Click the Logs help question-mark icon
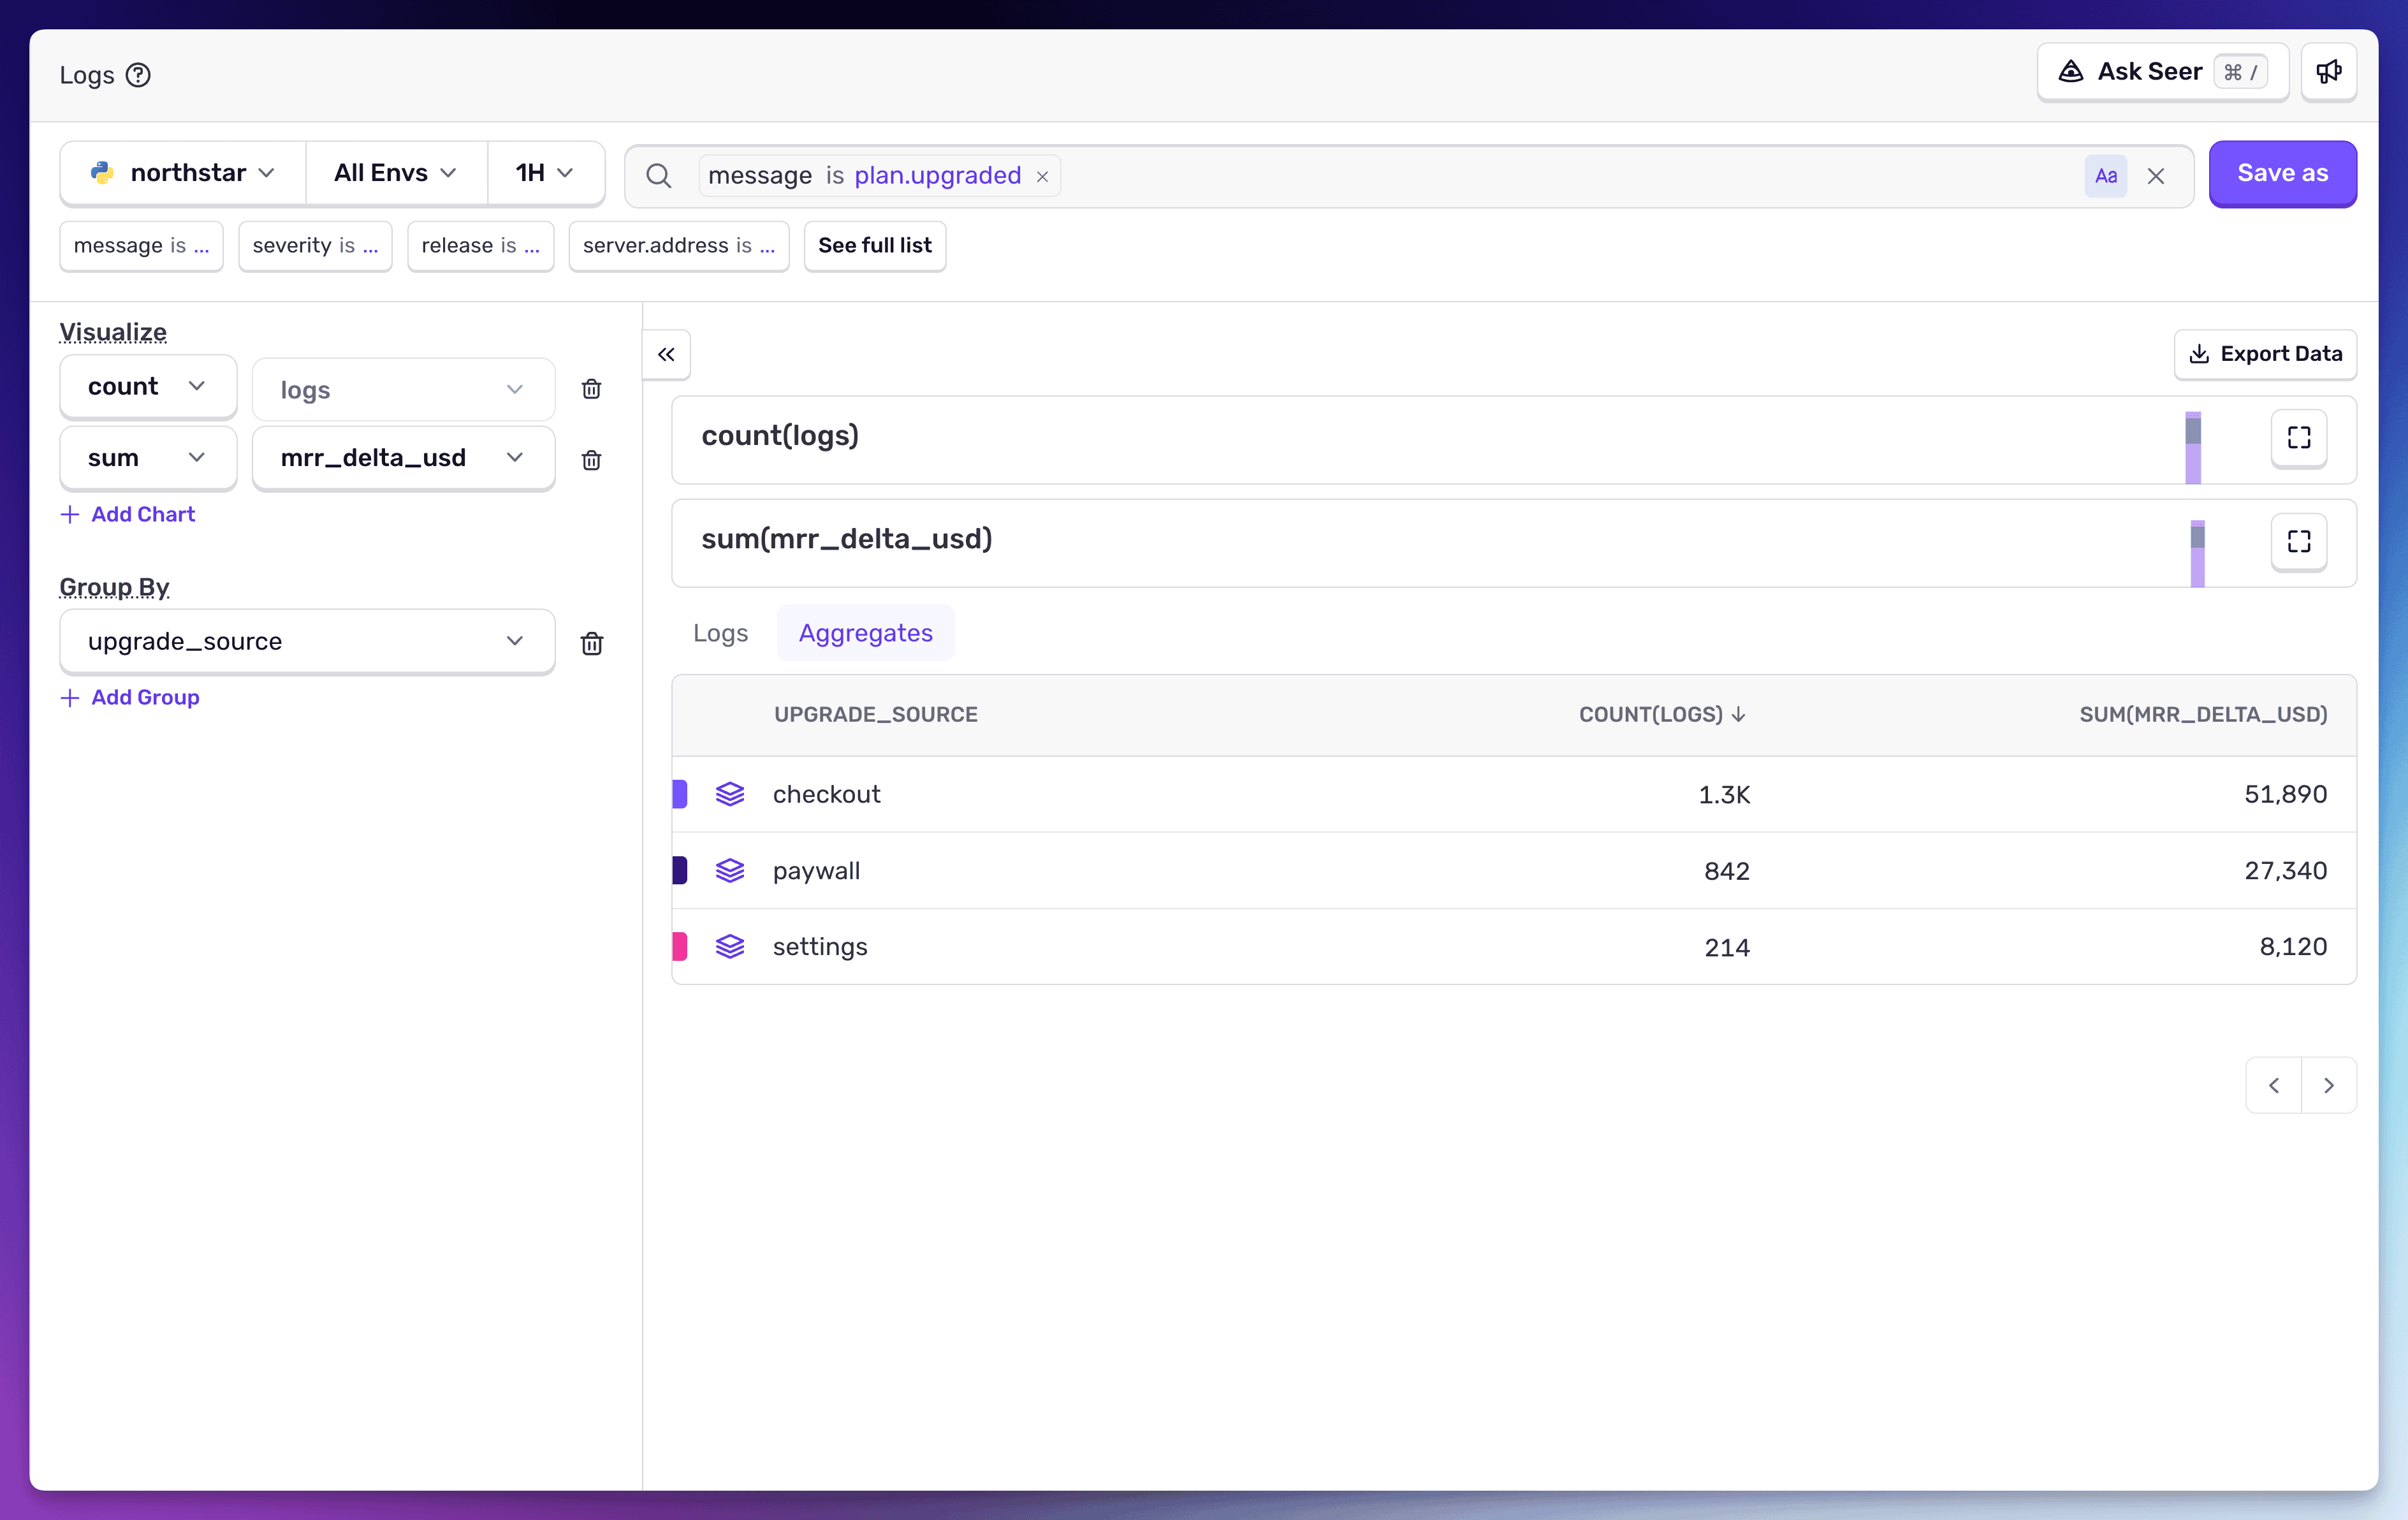The height and width of the screenshot is (1520, 2408). point(138,75)
